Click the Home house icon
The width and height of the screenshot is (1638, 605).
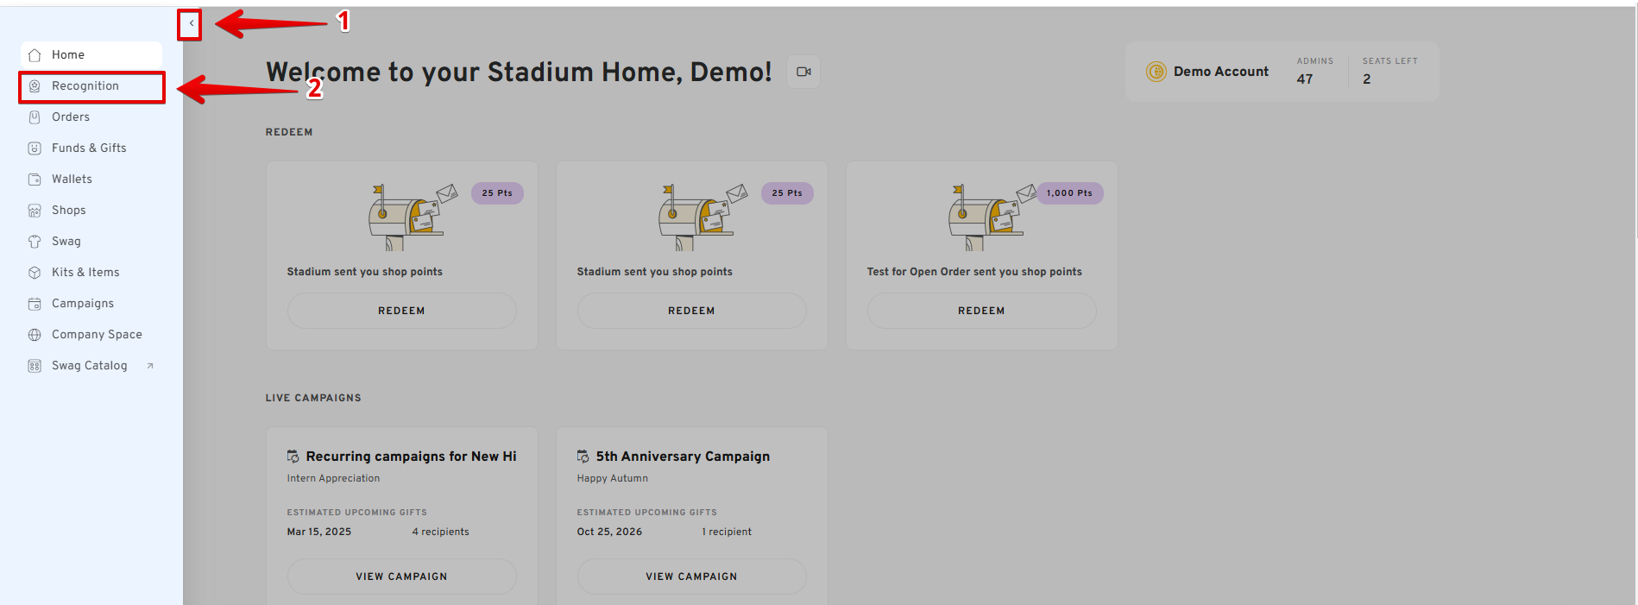click(35, 55)
